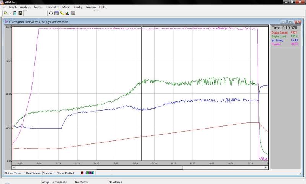Viewport: 306px width, 184px height.
Task: Click the rightmost graph list toolbar icon
Action: tap(73, 13)
